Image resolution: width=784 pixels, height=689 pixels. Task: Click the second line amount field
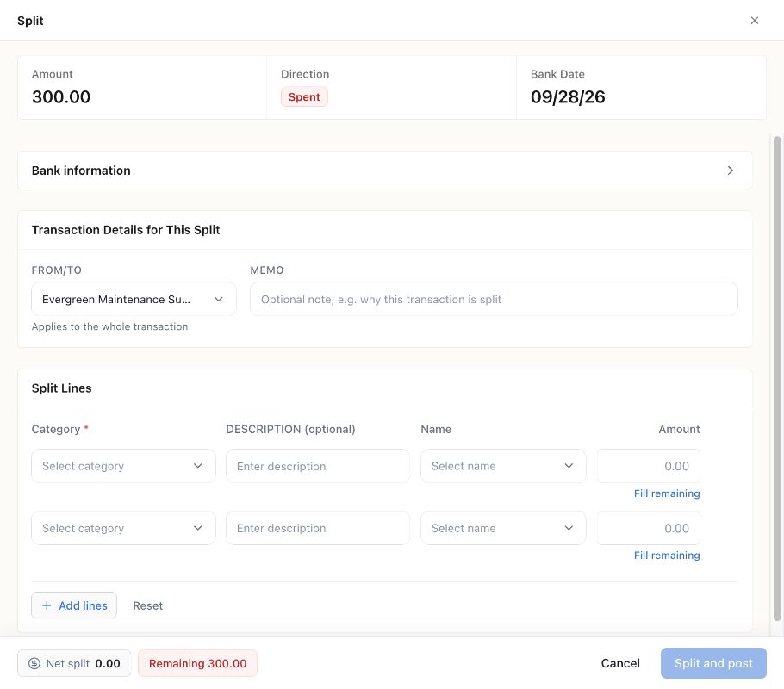tap(649, 528)
